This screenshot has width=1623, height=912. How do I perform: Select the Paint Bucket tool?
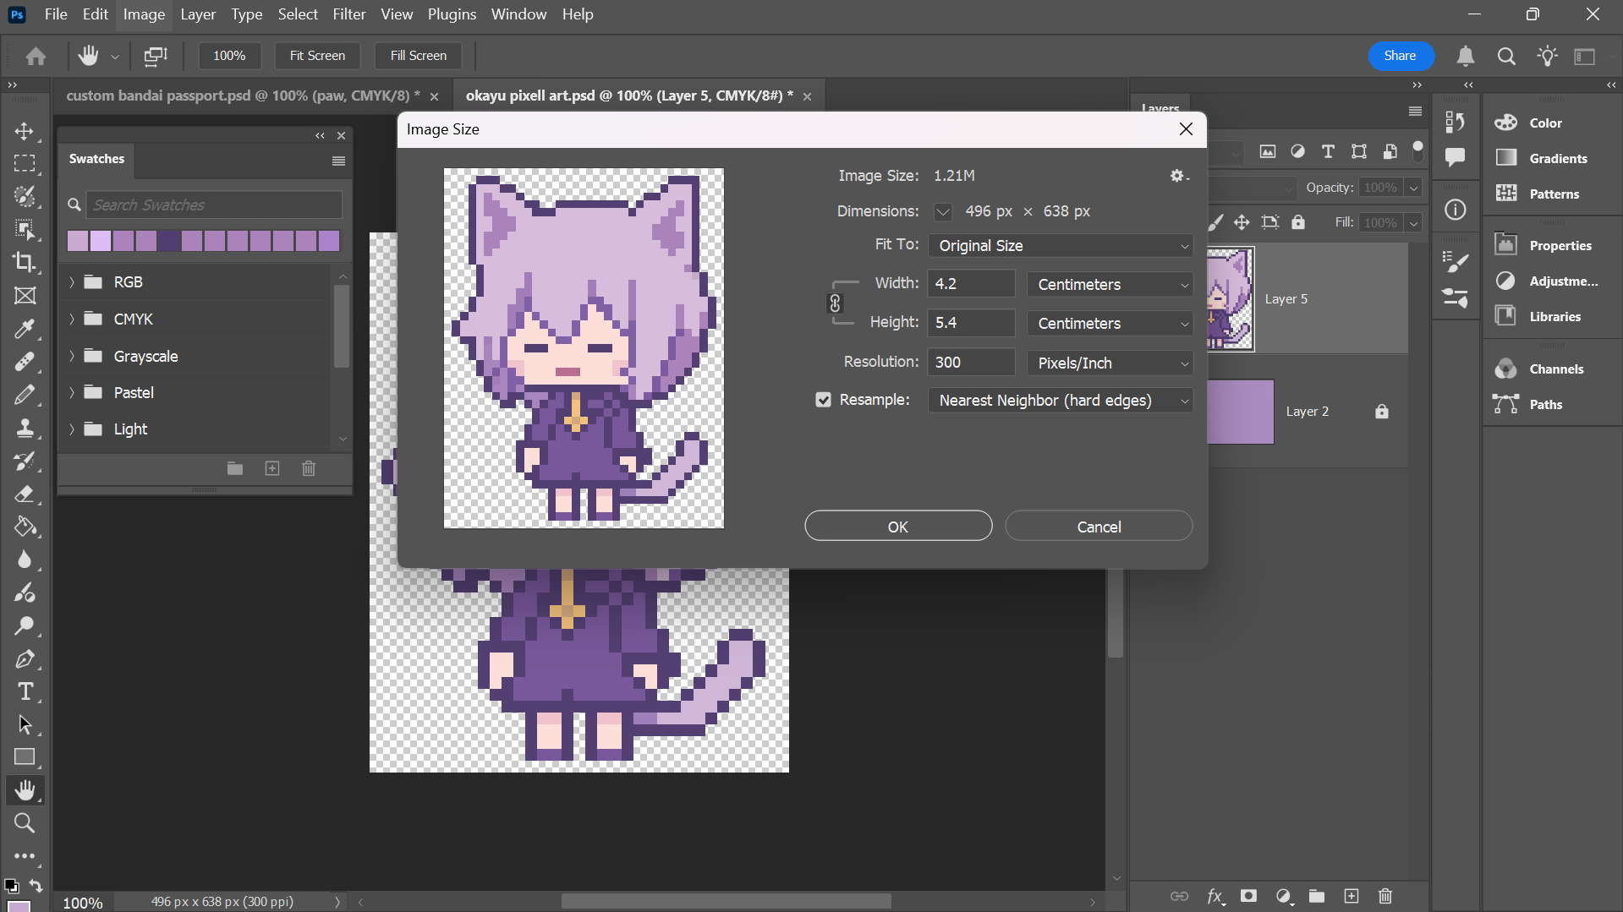click(x=25, y=527)
